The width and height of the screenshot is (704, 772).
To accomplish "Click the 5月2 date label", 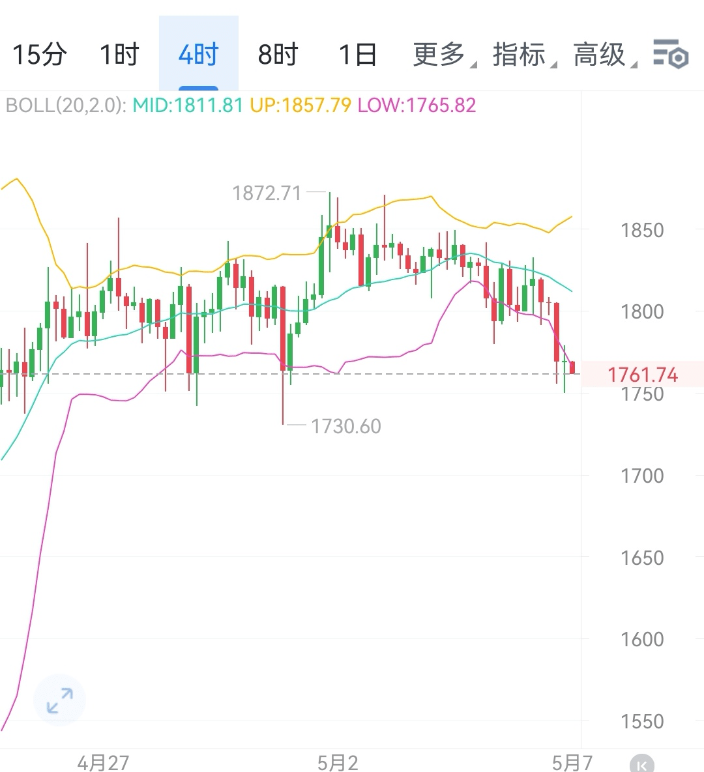I will [338, 763].
